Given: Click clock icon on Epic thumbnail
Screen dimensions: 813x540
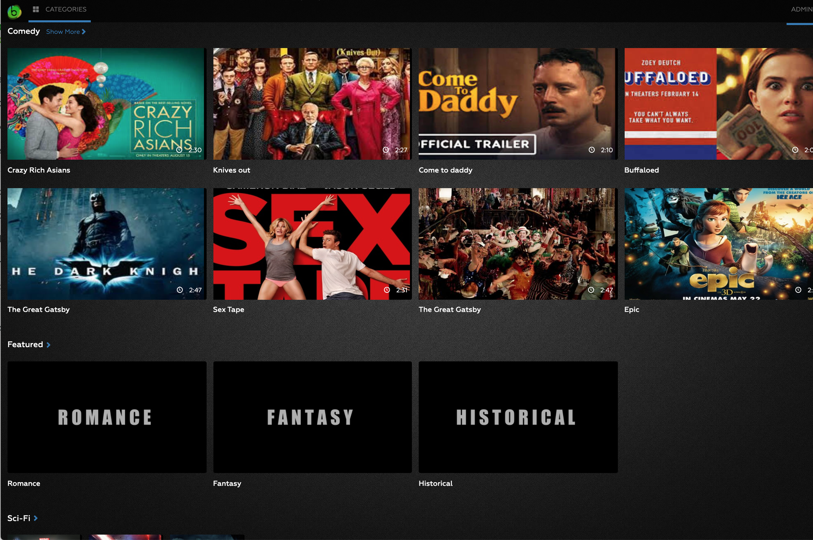Looking at the screenshot, I should coord(798,290).
